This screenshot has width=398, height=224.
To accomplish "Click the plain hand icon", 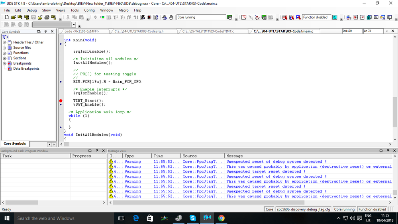I will 171,17.
